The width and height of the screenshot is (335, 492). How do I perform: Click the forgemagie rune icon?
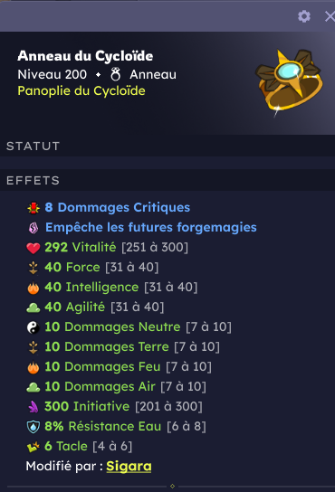(x=33, y=228)
